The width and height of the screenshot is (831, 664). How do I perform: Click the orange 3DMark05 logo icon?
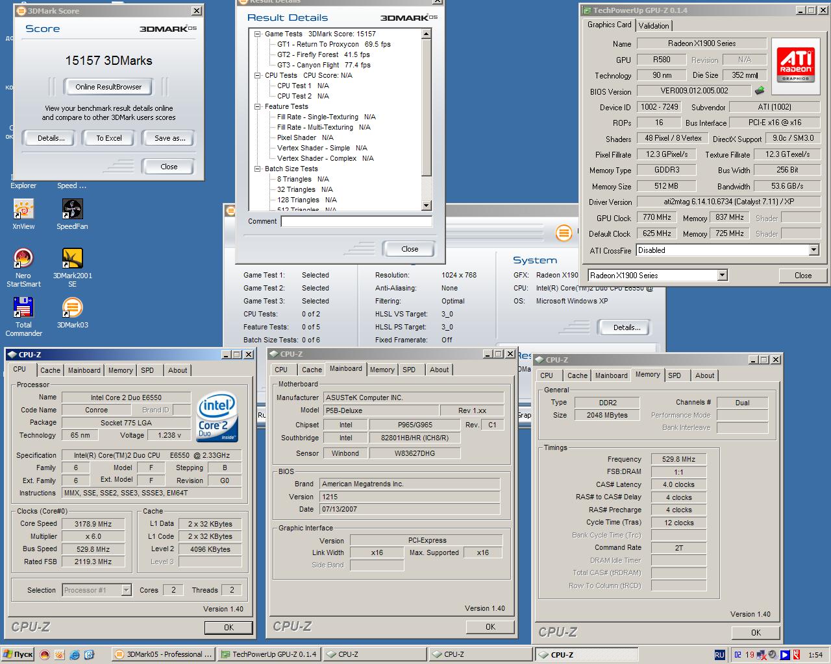[564, 233]
